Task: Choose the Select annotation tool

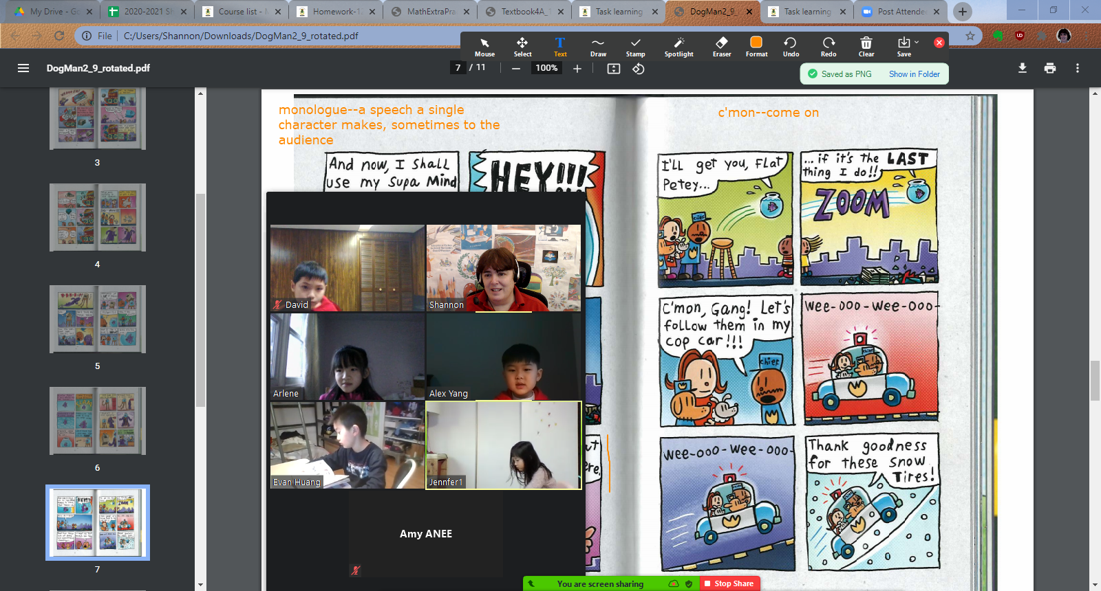Action: point(522,47)
